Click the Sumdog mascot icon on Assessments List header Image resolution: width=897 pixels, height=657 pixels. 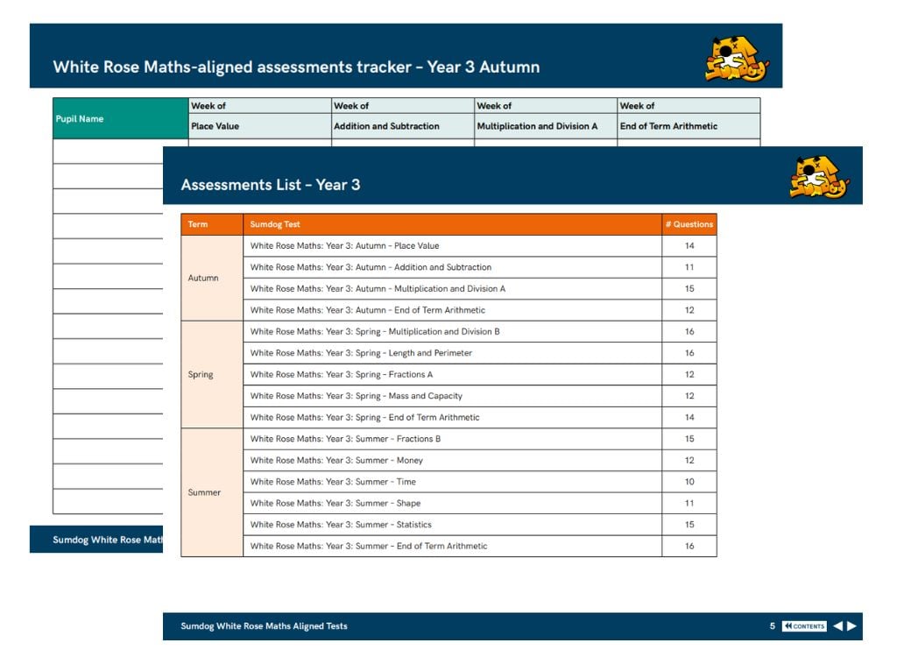[x=818, y=174]
